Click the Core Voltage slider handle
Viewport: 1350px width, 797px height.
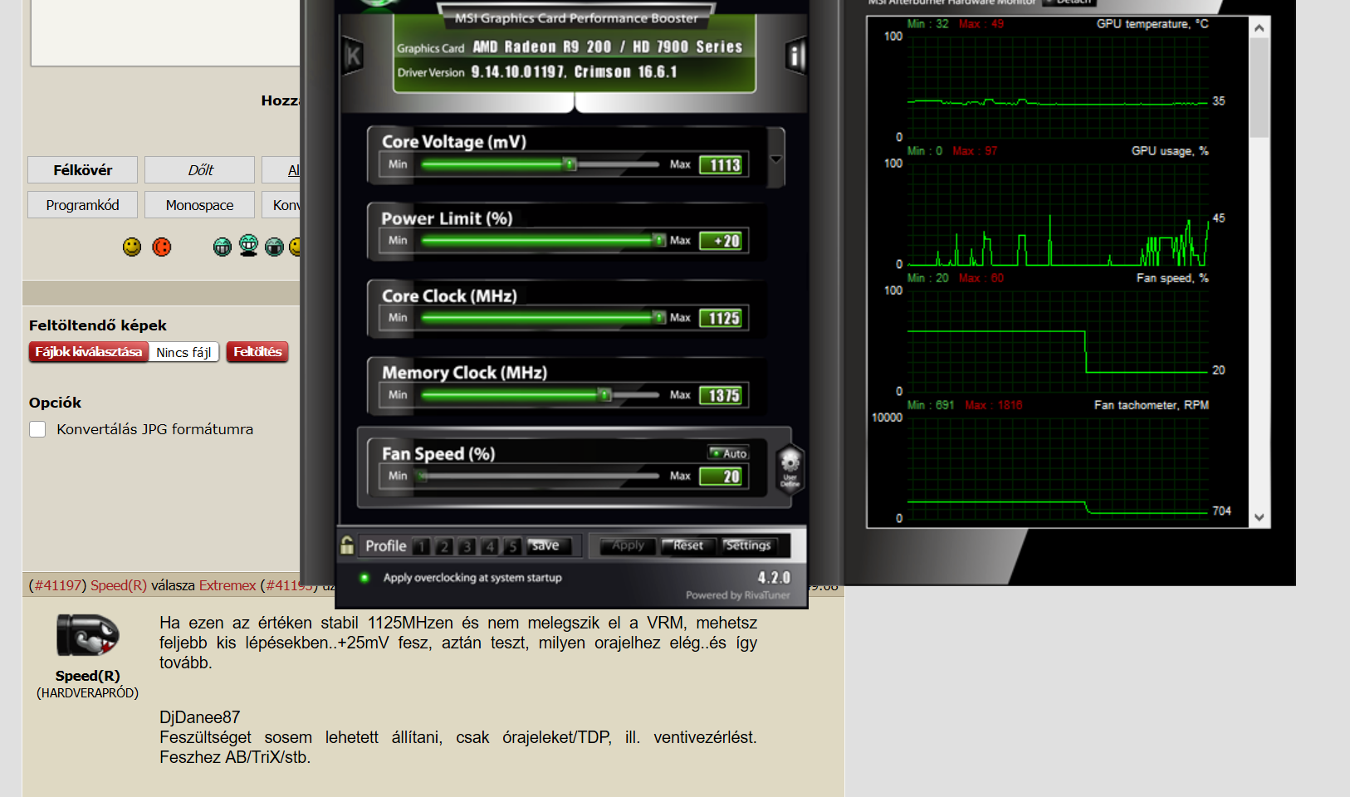[x=570, y=164]
